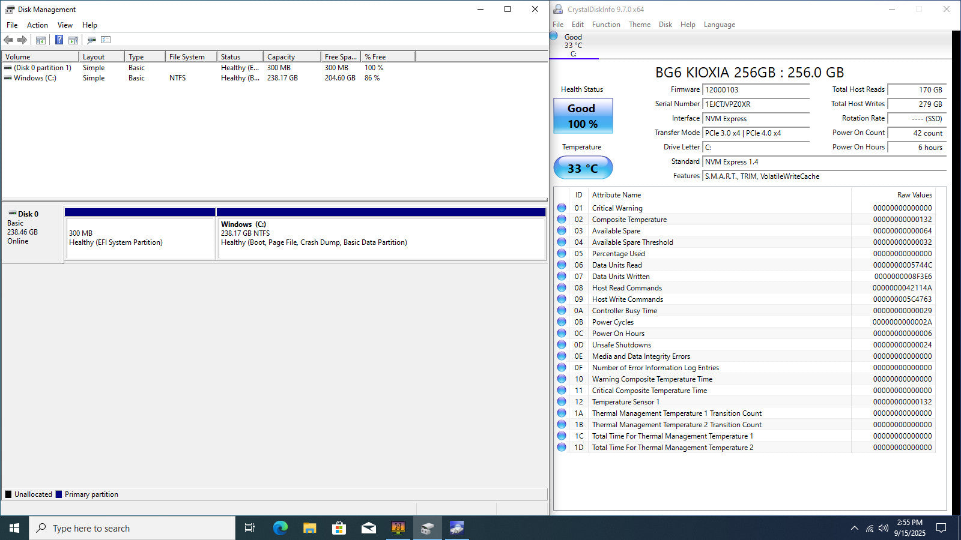Launch Microsoft Edge from the taskbar
Viewport: 961px width, 540px height.
280,528
